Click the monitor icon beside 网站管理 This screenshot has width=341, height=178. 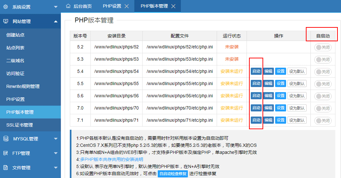tap(6, 21)
